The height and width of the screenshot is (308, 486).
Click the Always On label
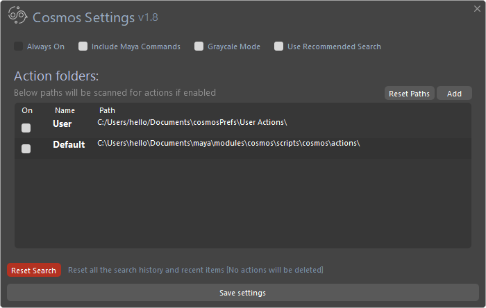coord(46,46)
